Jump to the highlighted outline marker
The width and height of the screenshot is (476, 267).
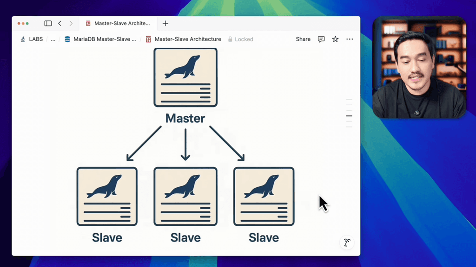(349, 116)
